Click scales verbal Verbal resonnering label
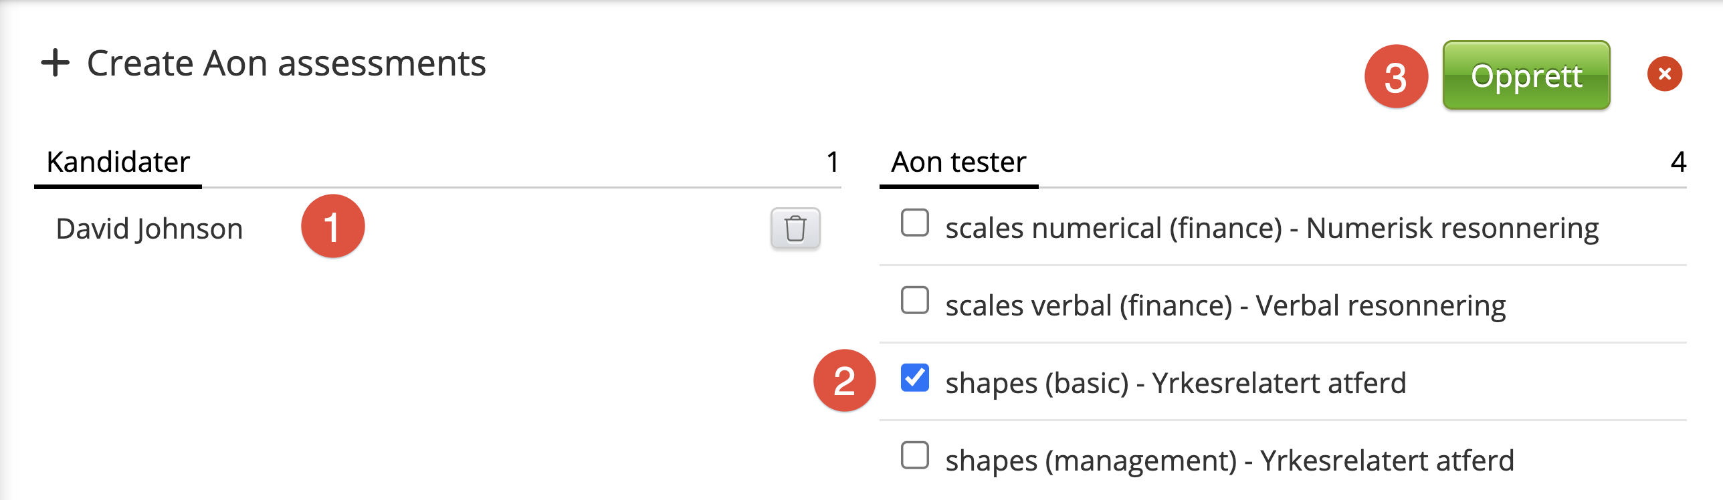The height and width of the screenshot is (500, 1723). tap(1225, 306)
